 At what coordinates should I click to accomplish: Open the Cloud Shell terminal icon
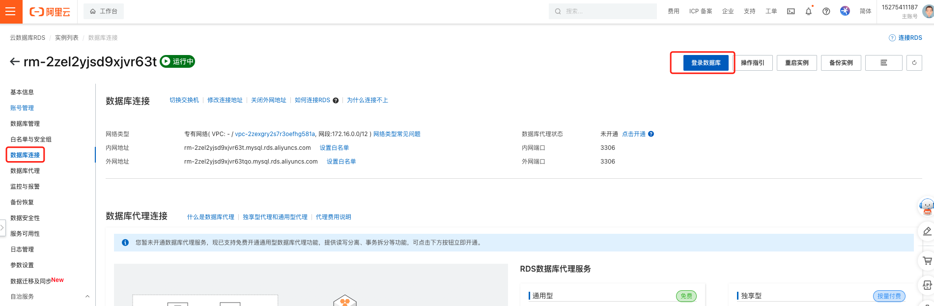click(791, 11)
